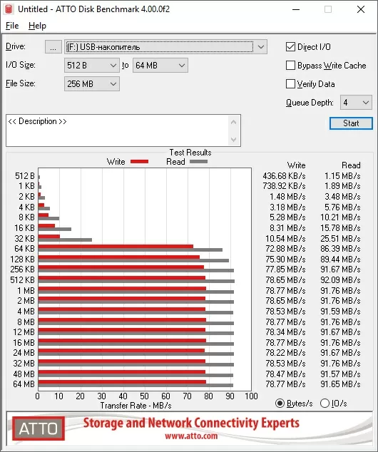Image resolution: width=378 pixels, height=452 pixels.
Task: Open the 64 MB maximum I/O size dropdown
Action: coord(160,66)
